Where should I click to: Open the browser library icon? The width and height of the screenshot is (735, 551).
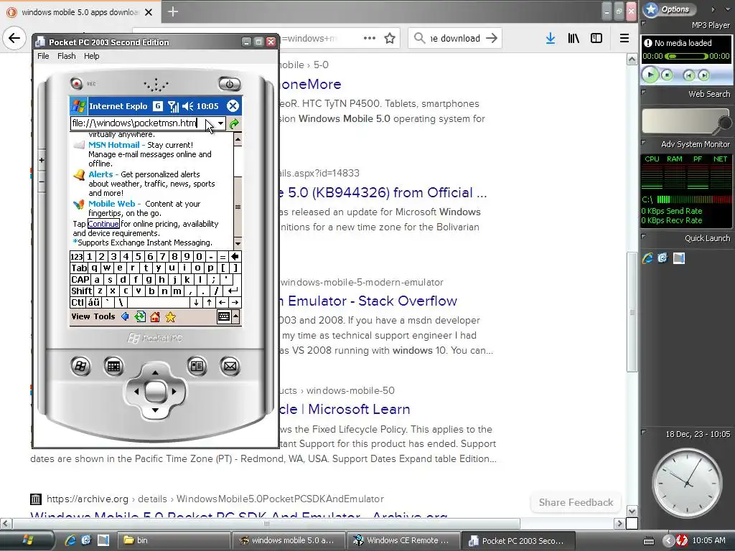point(574,38)
